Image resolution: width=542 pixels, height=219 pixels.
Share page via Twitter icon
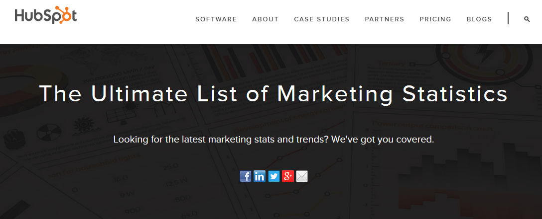coord(273,176)
